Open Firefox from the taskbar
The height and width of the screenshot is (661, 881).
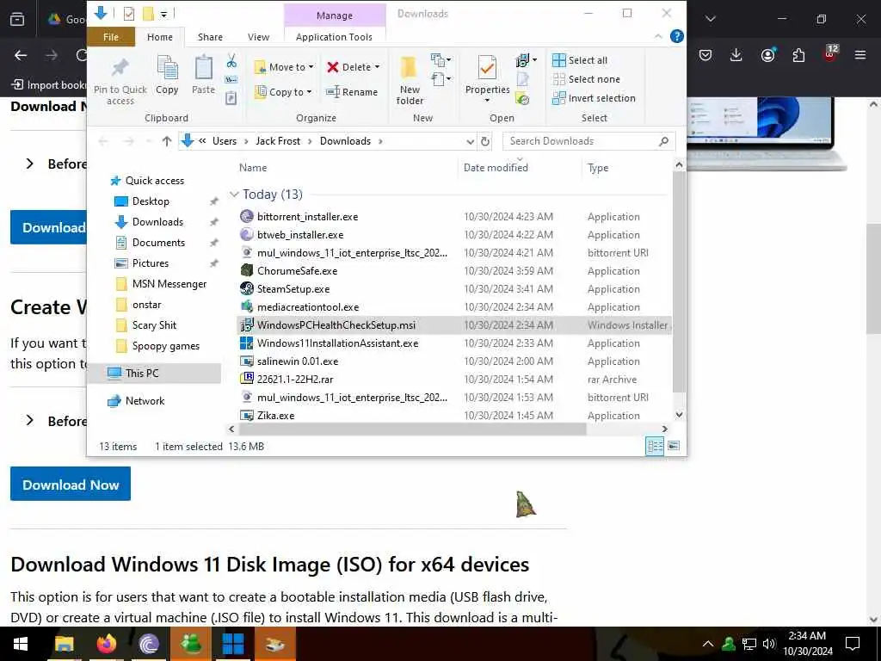106,644
